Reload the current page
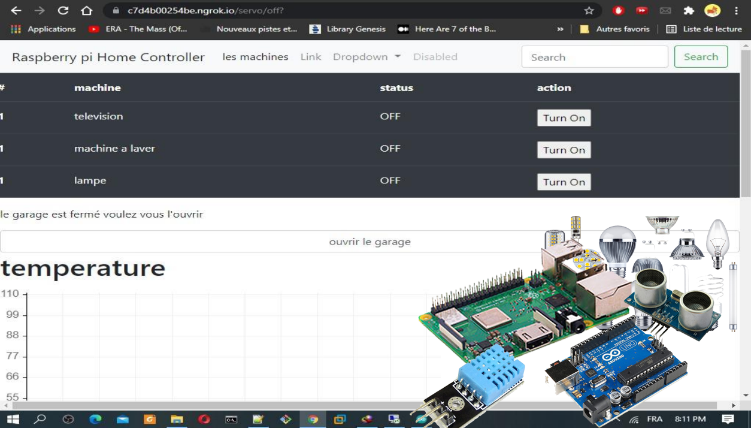Viewport: 751px width, 428px height. [x=63, y=11]
